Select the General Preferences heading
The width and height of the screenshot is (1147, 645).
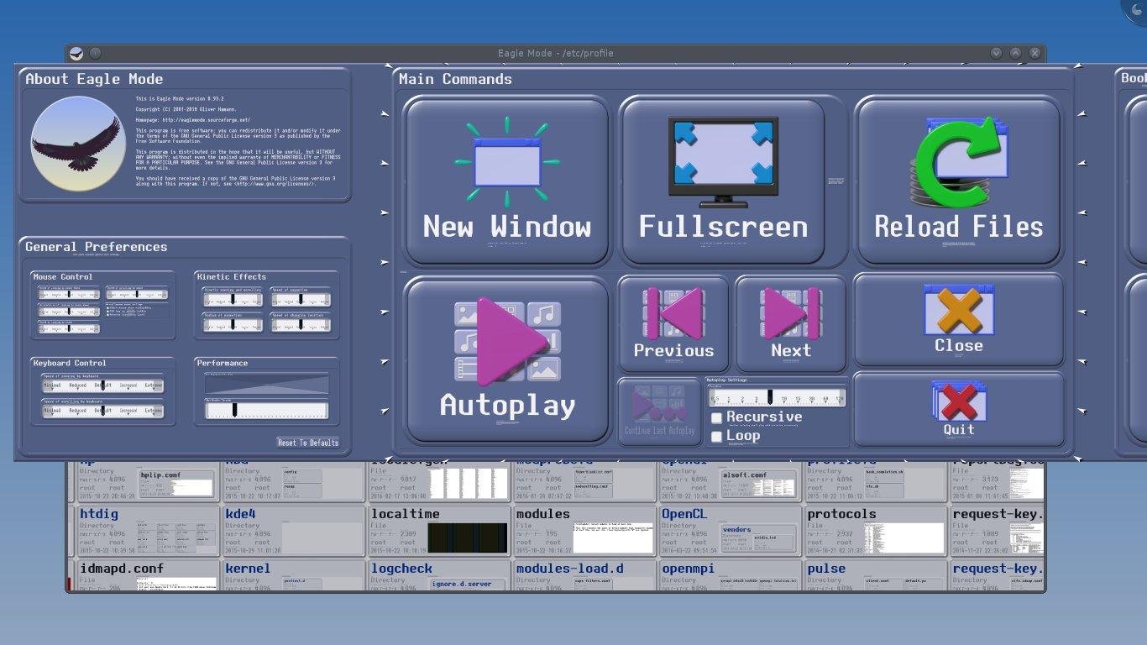tap(96, 247)
